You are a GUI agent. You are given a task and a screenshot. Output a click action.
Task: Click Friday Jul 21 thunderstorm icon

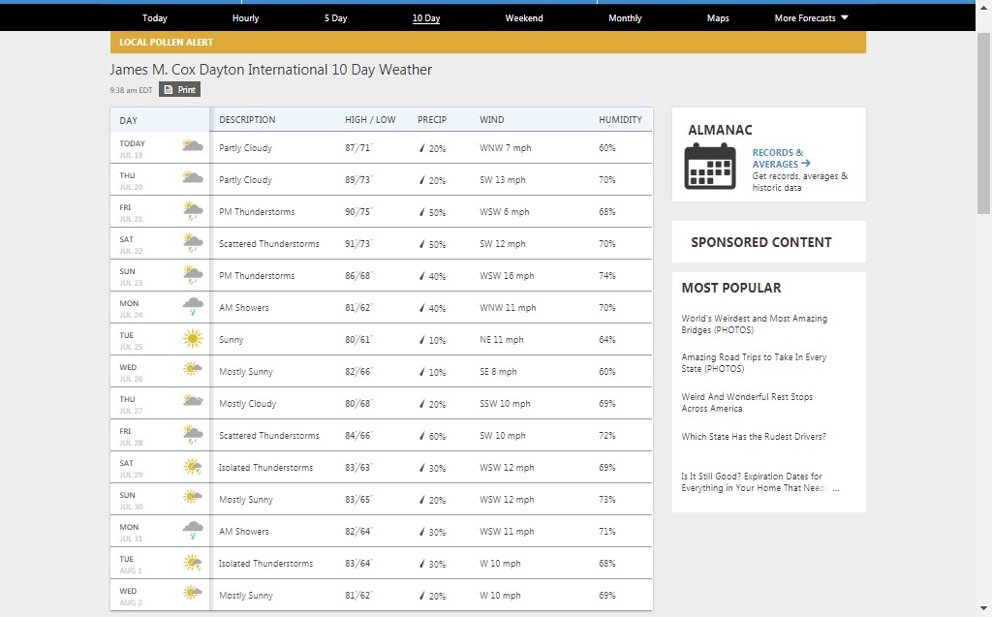[x=192, y=211]
